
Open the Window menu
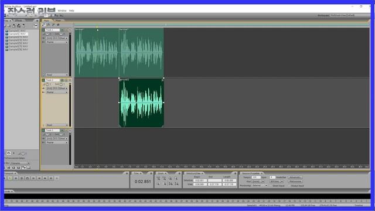(x=62, y=11)
